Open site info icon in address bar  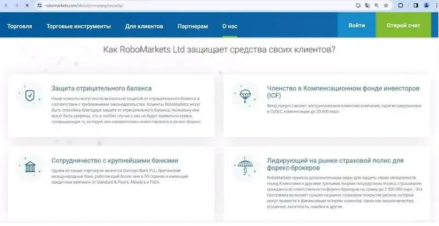pyautogui.click(x=40, y=5)
